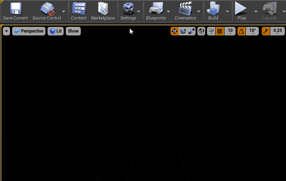Image resolution: width=286 pixels, height=181 pixels.
Task: Click the Cinematics clapperboard icon
Action: click(185, 8)
